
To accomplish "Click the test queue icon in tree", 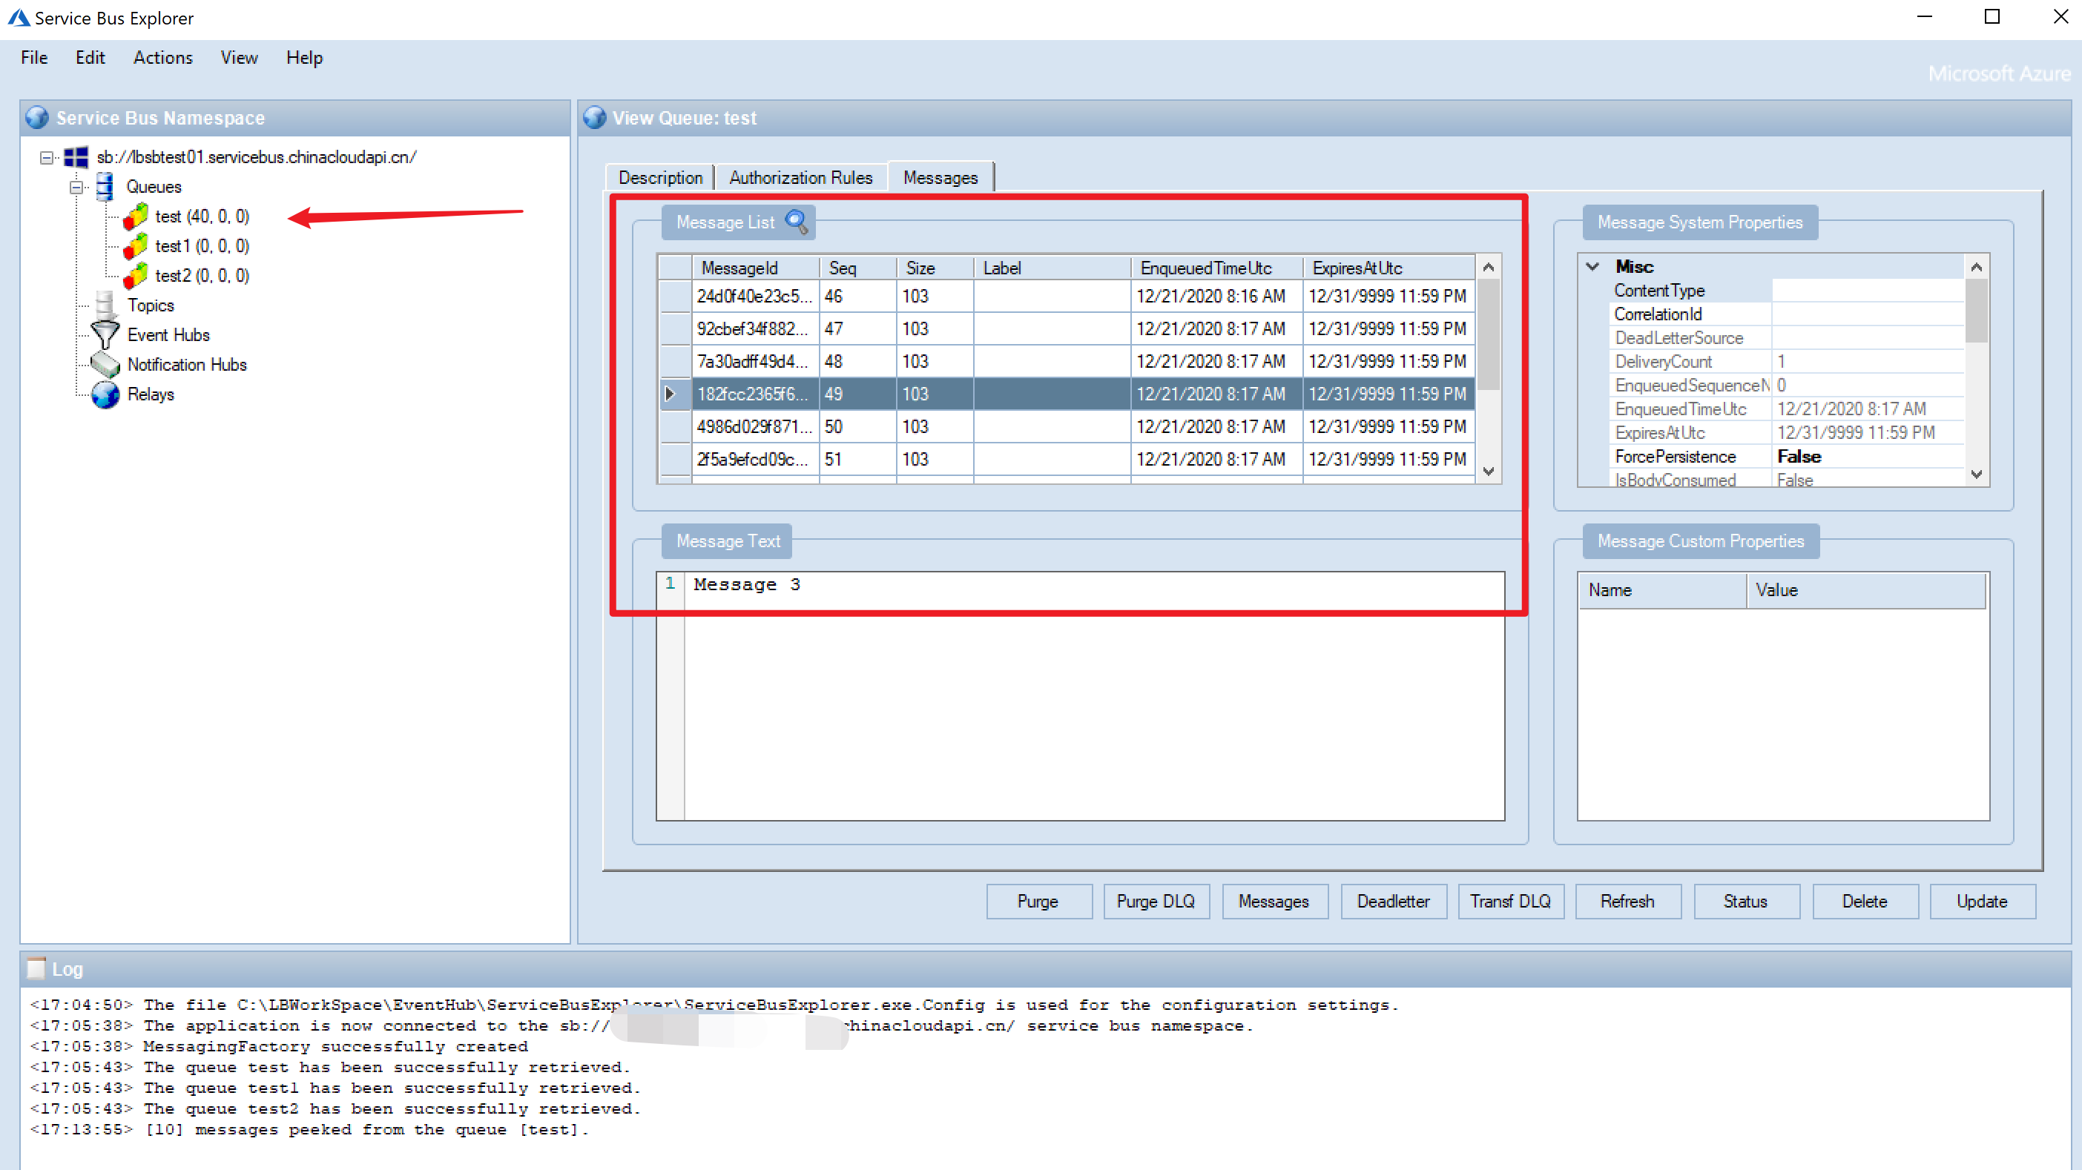I will coord(136,217).
